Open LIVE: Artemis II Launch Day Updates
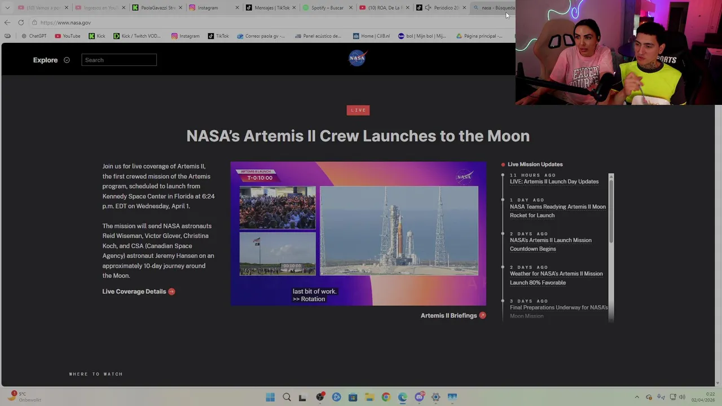 554,182
